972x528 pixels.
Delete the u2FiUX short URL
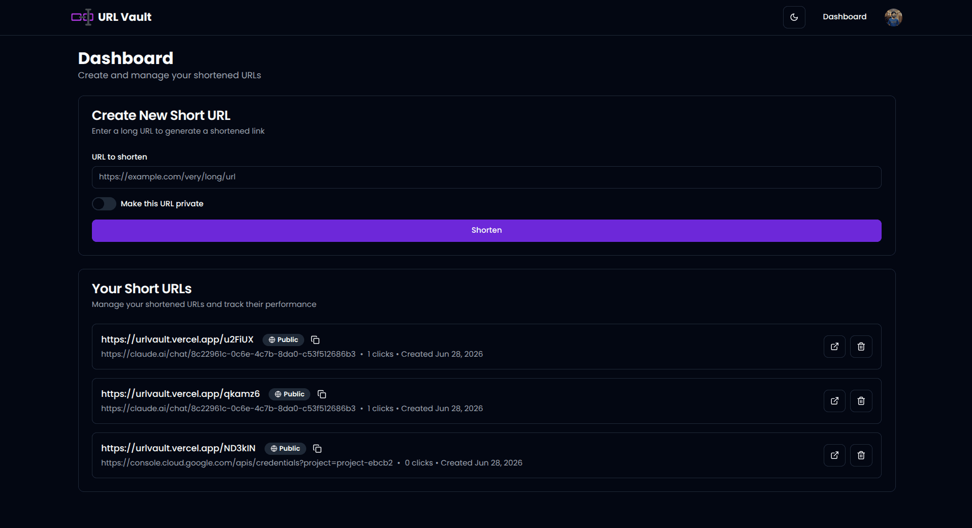pos(861,347)
